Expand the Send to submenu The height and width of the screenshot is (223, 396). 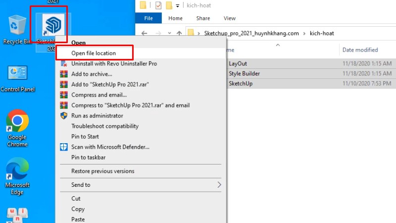tap(140, 185)
